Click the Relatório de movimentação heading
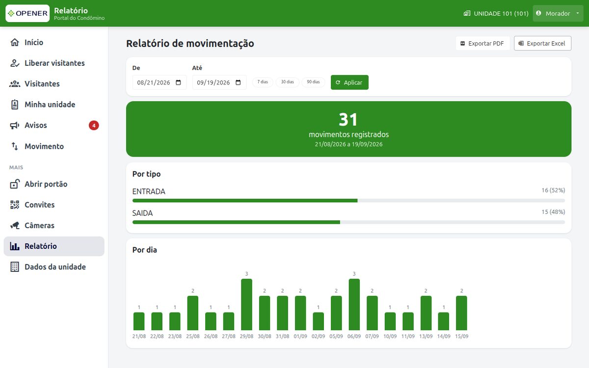This screenshot has height=368, width=589. click(x=190, y=43)
